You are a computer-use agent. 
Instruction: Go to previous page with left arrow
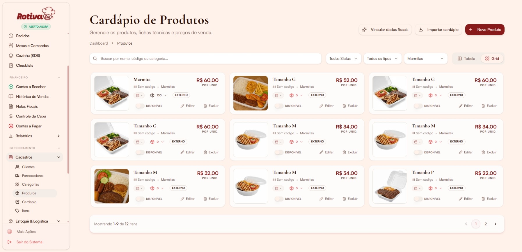pyautogui.click(x=466, y=224)
